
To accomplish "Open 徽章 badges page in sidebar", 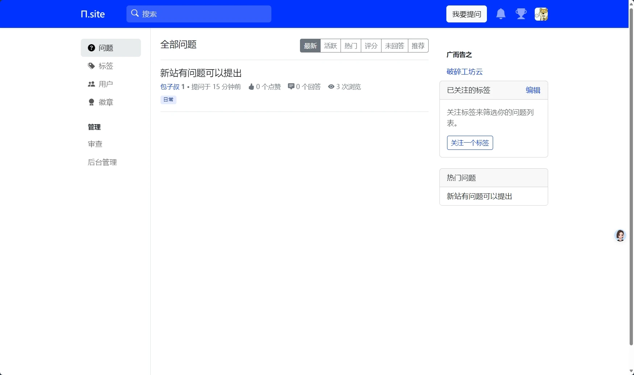I will point(105,102).
